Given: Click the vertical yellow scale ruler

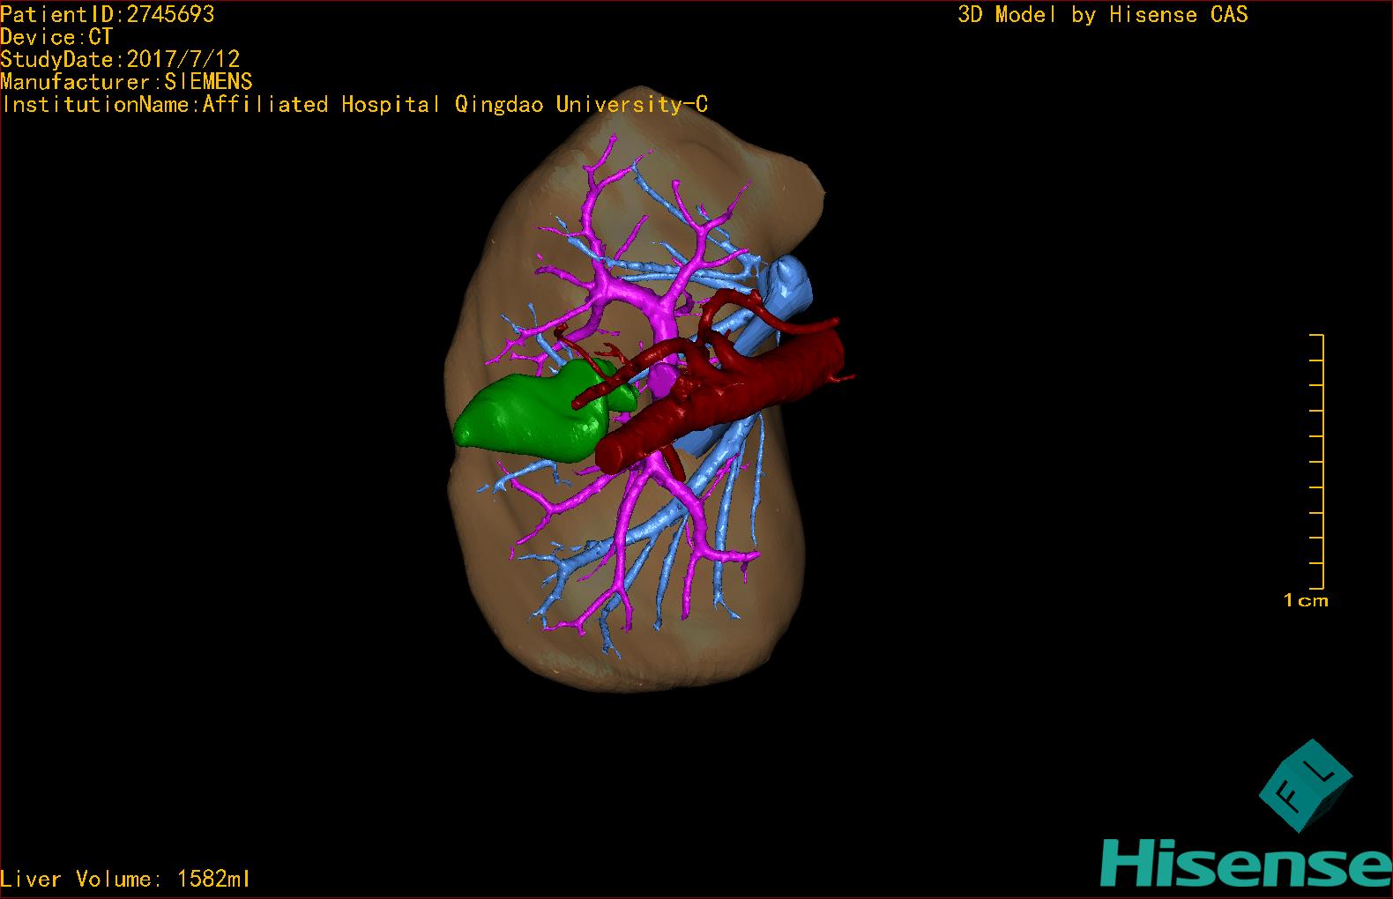Looking at the screenshot, I should pyautogui.click(x=1317, y=461).
